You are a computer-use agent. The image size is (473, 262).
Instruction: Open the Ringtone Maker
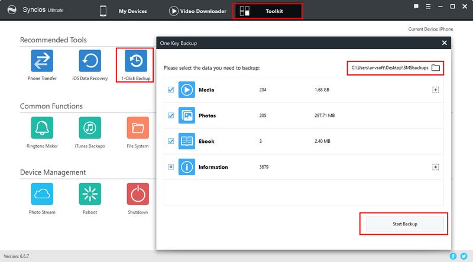tap(42, 127)
